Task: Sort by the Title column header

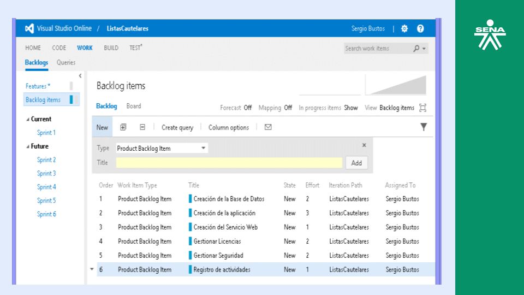Action: point(193,185)
